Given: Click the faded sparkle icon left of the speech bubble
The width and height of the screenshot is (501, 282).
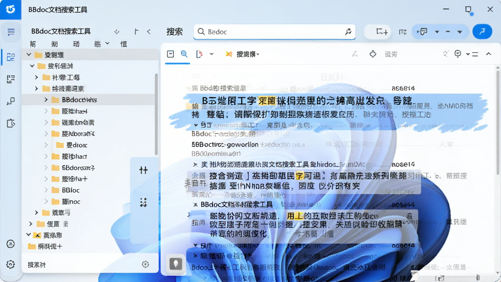Looking at the screenshot, I should point(445,54).
